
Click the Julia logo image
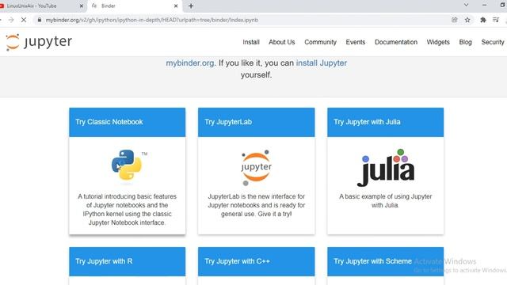(386, 168)
